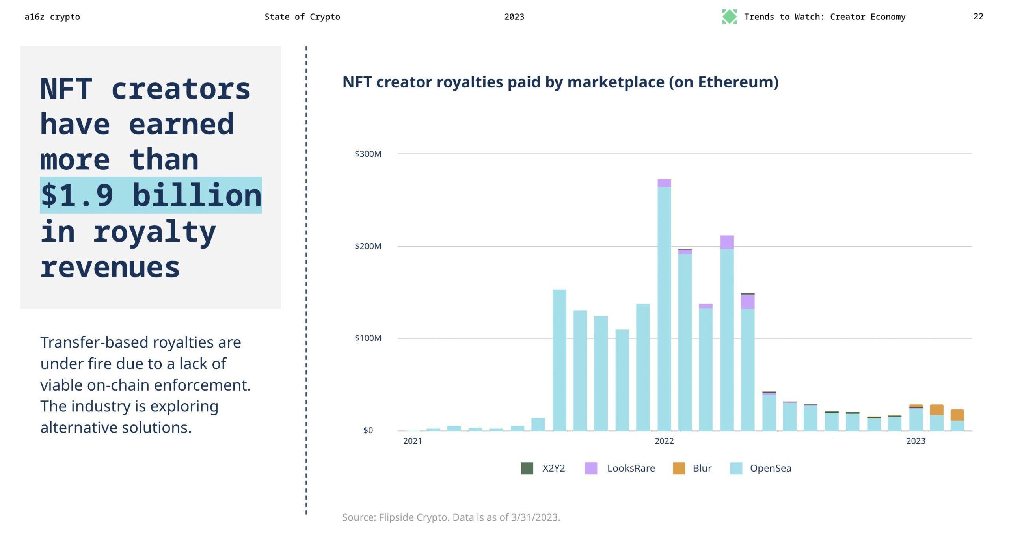Click the Blur orange legend swatch

679,468
